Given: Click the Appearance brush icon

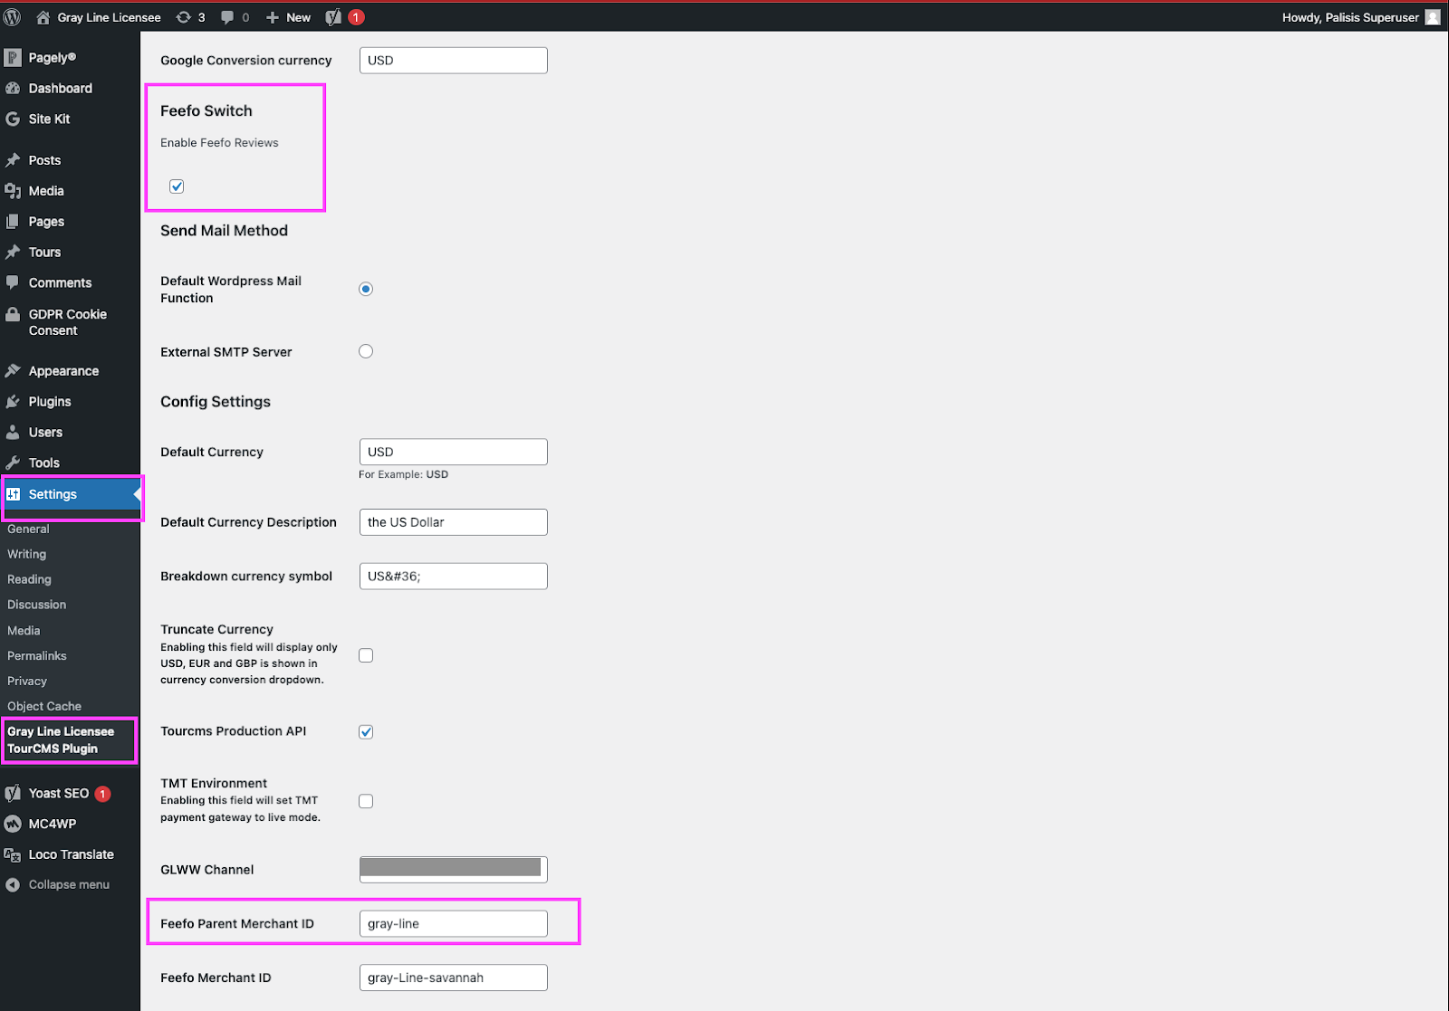Looking at the screenshot, I should point(13,371).
